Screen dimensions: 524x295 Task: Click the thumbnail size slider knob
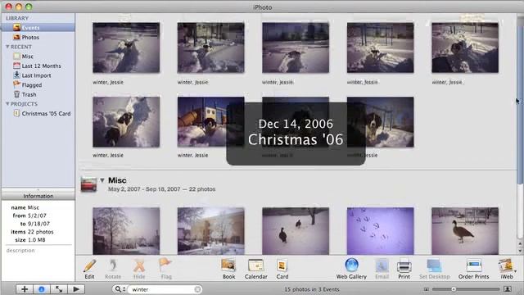454,289
